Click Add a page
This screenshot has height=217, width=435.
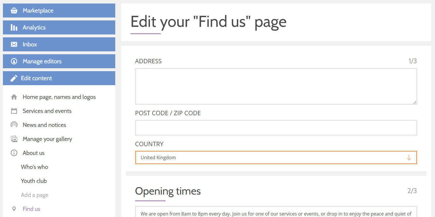pyautogui.click(x=35, y=195)
